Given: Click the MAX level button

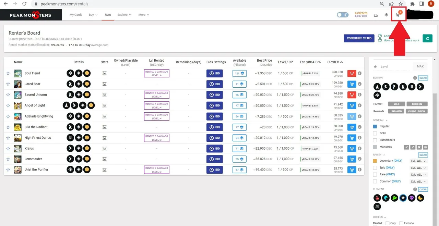Looking at the screenshot, I should [420, 66].
